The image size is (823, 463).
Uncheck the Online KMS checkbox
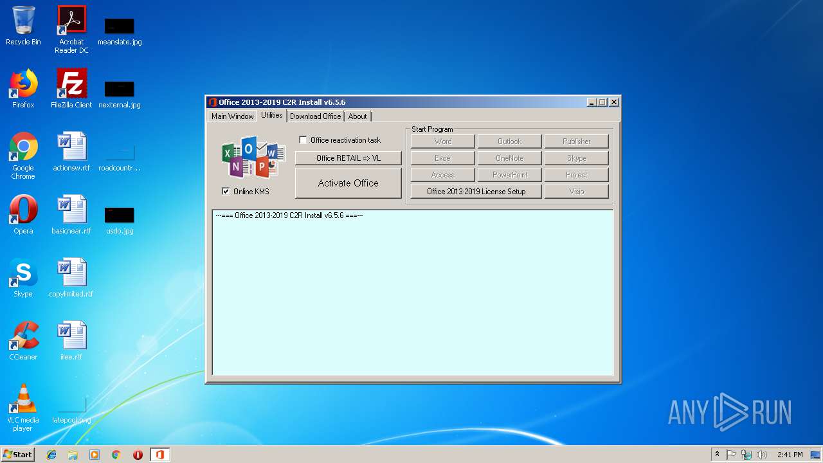226,191
